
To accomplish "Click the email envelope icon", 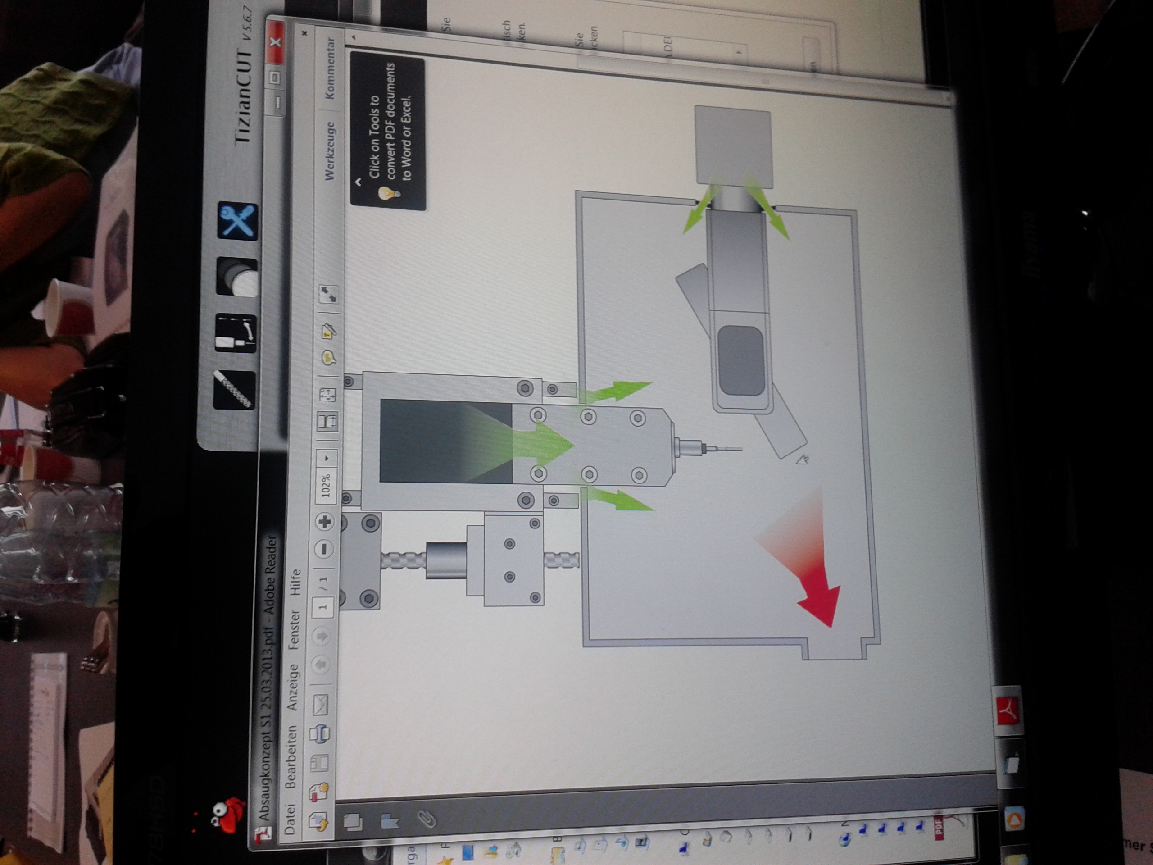I will [x=321, y=705].
